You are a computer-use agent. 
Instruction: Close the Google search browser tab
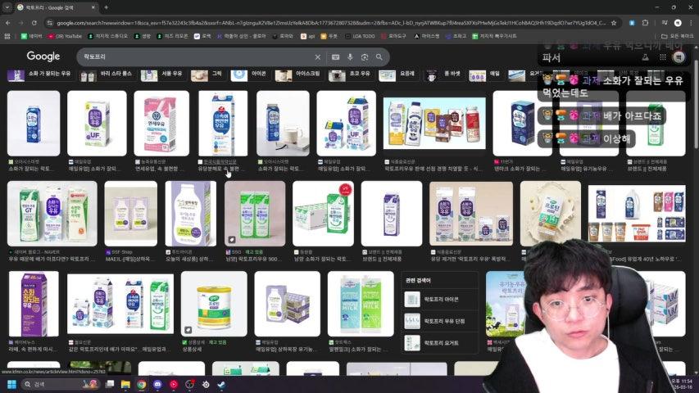[93, 7]
